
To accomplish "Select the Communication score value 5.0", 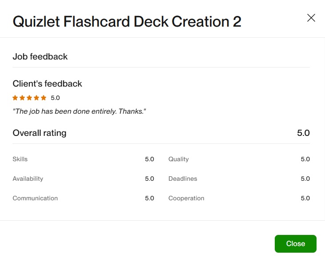I will coord(149,198).
